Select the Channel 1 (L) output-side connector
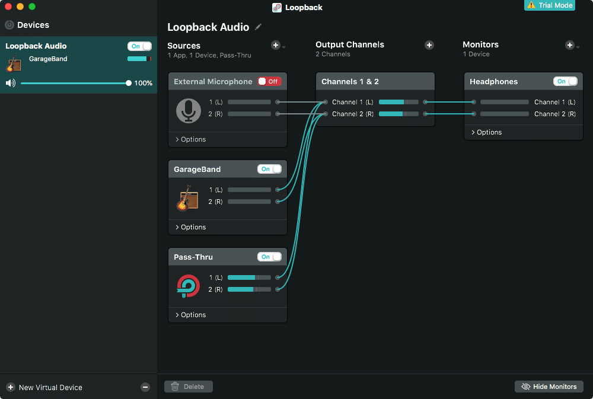 (x=425, y=102)
